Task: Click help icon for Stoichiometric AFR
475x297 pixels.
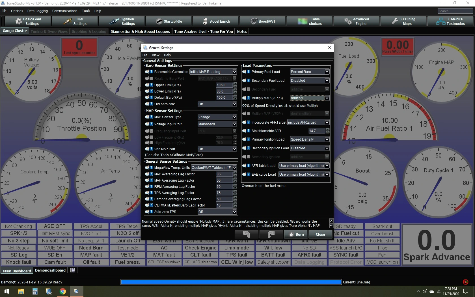Action: [x=249, y=131]
